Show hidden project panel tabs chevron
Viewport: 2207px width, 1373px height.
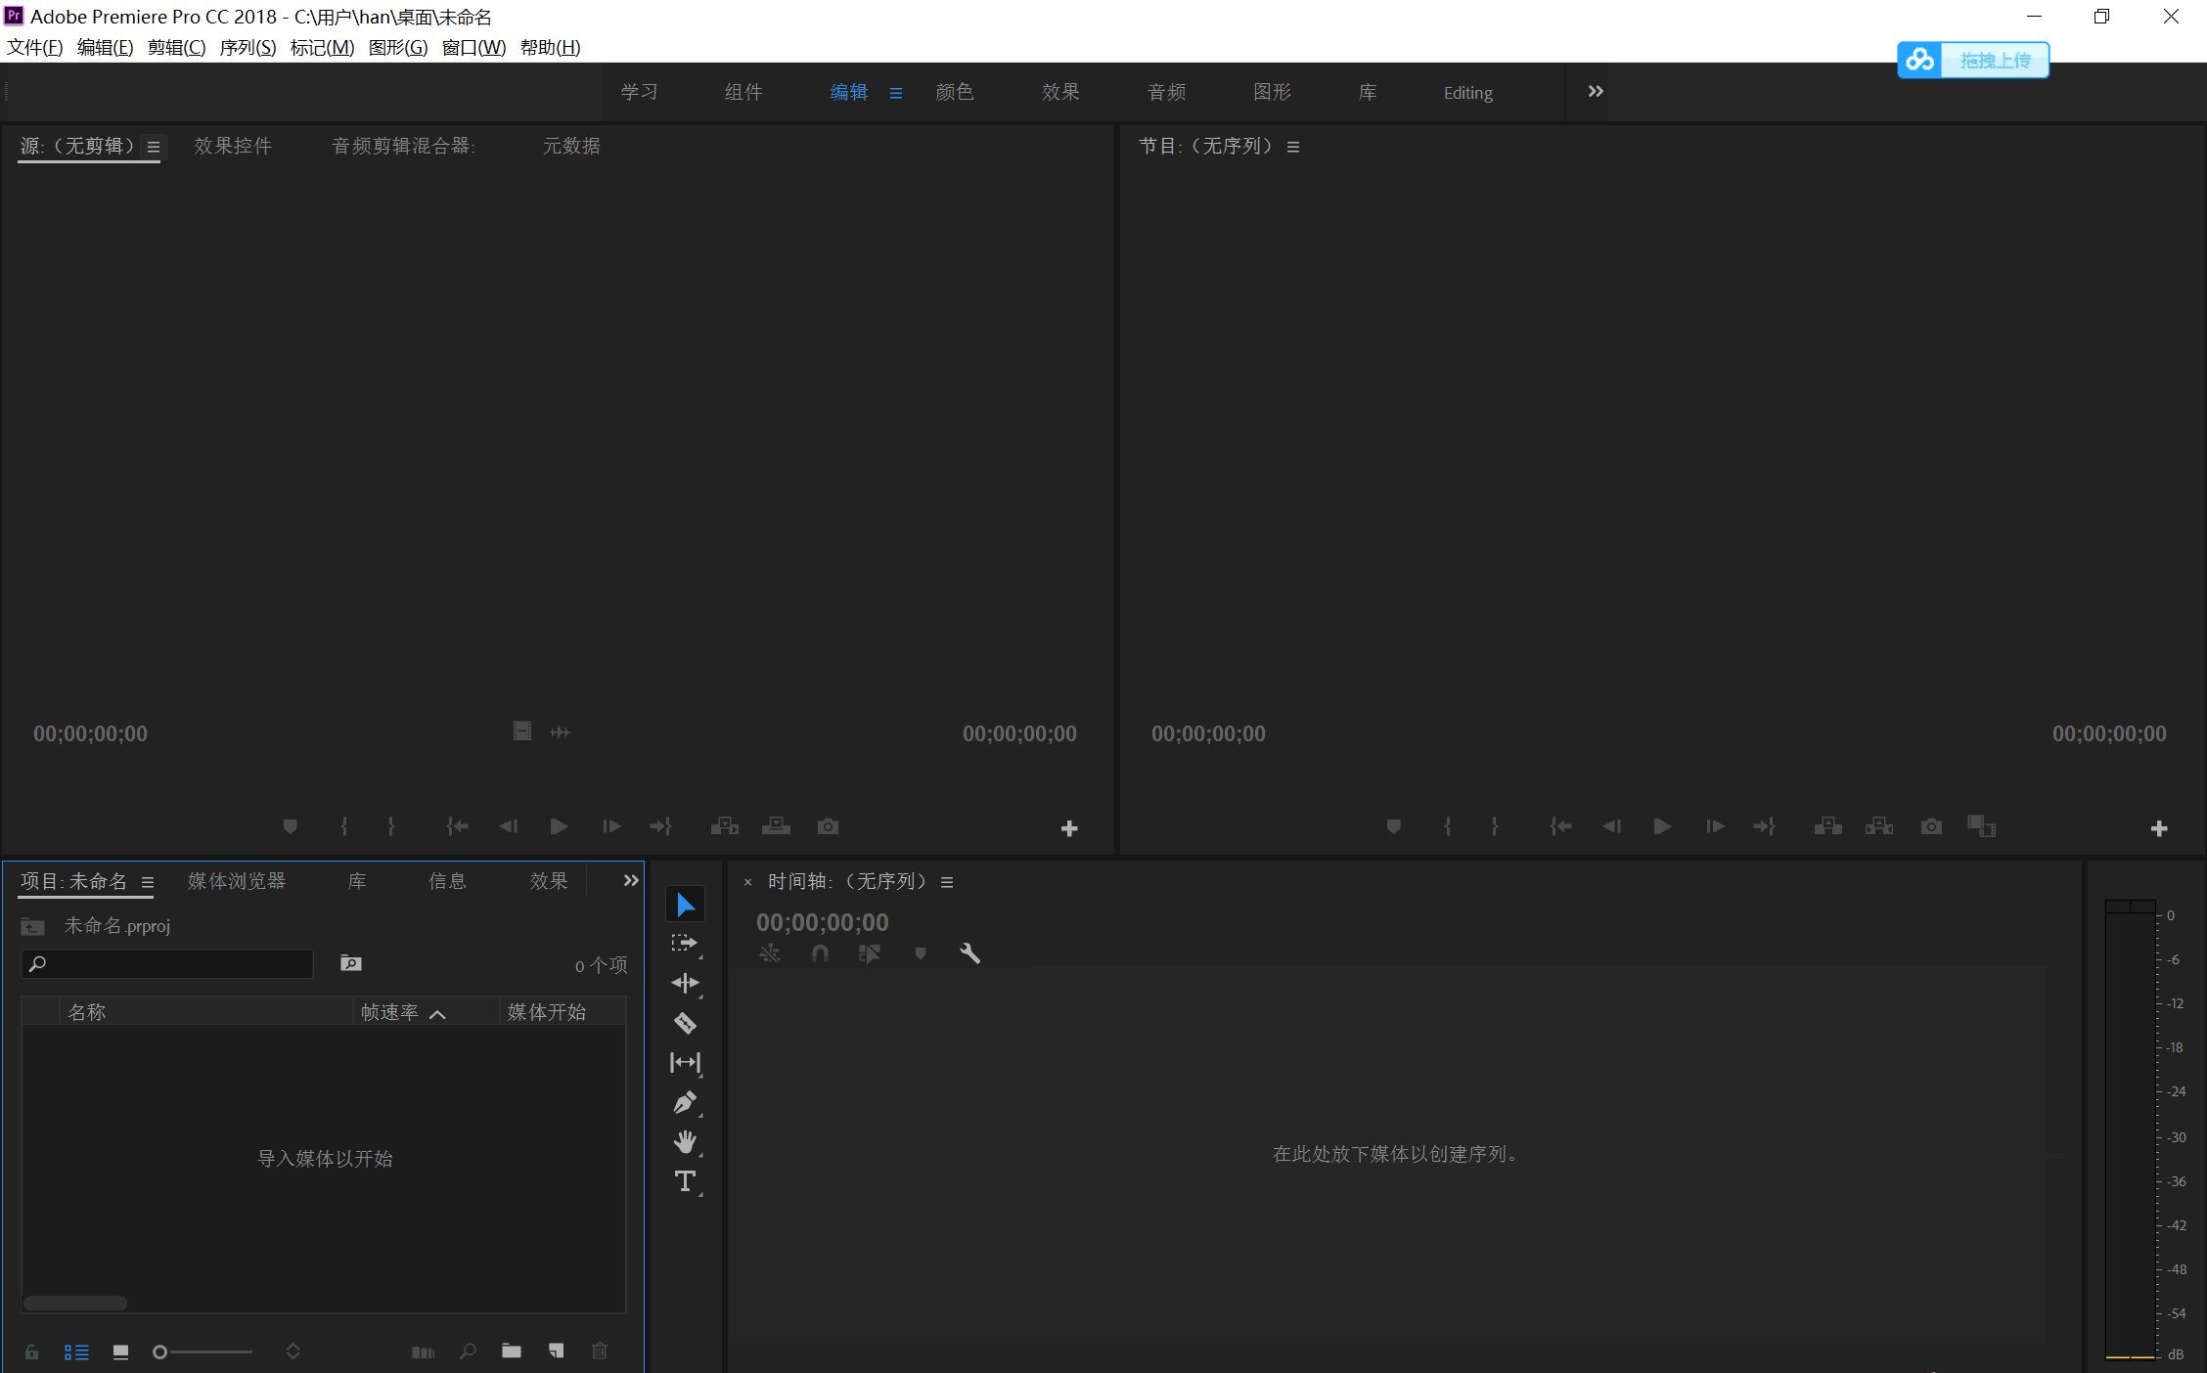coord(631,880)
